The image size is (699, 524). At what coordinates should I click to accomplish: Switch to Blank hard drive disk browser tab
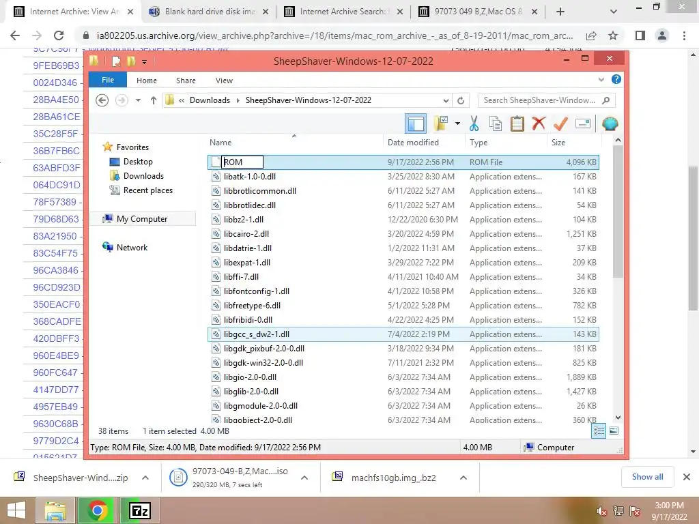click(x=209, y=12)
